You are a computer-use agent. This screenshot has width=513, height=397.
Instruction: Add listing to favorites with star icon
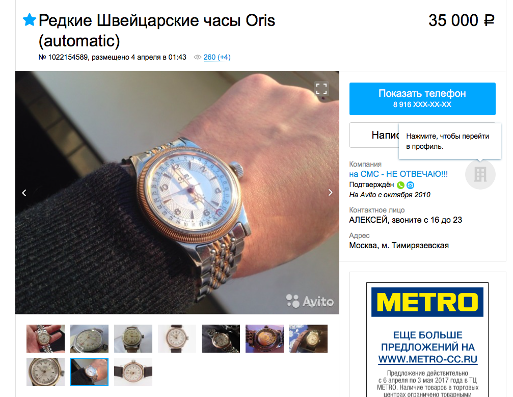(29, 20)
